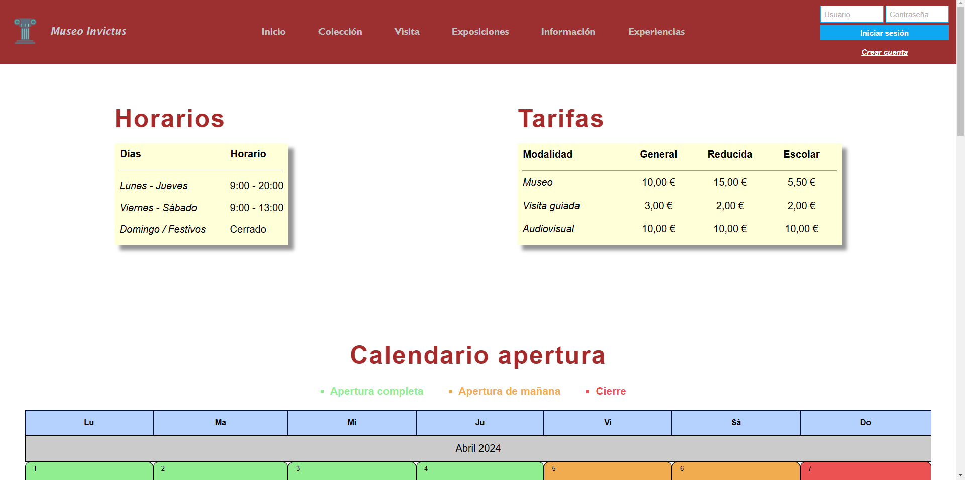Click the 9:00 - 20:00 schedule value

click(257, 186)
